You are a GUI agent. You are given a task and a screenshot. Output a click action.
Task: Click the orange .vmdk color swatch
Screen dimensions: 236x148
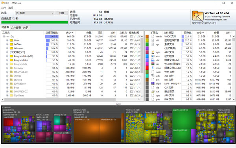pos(147,37)
